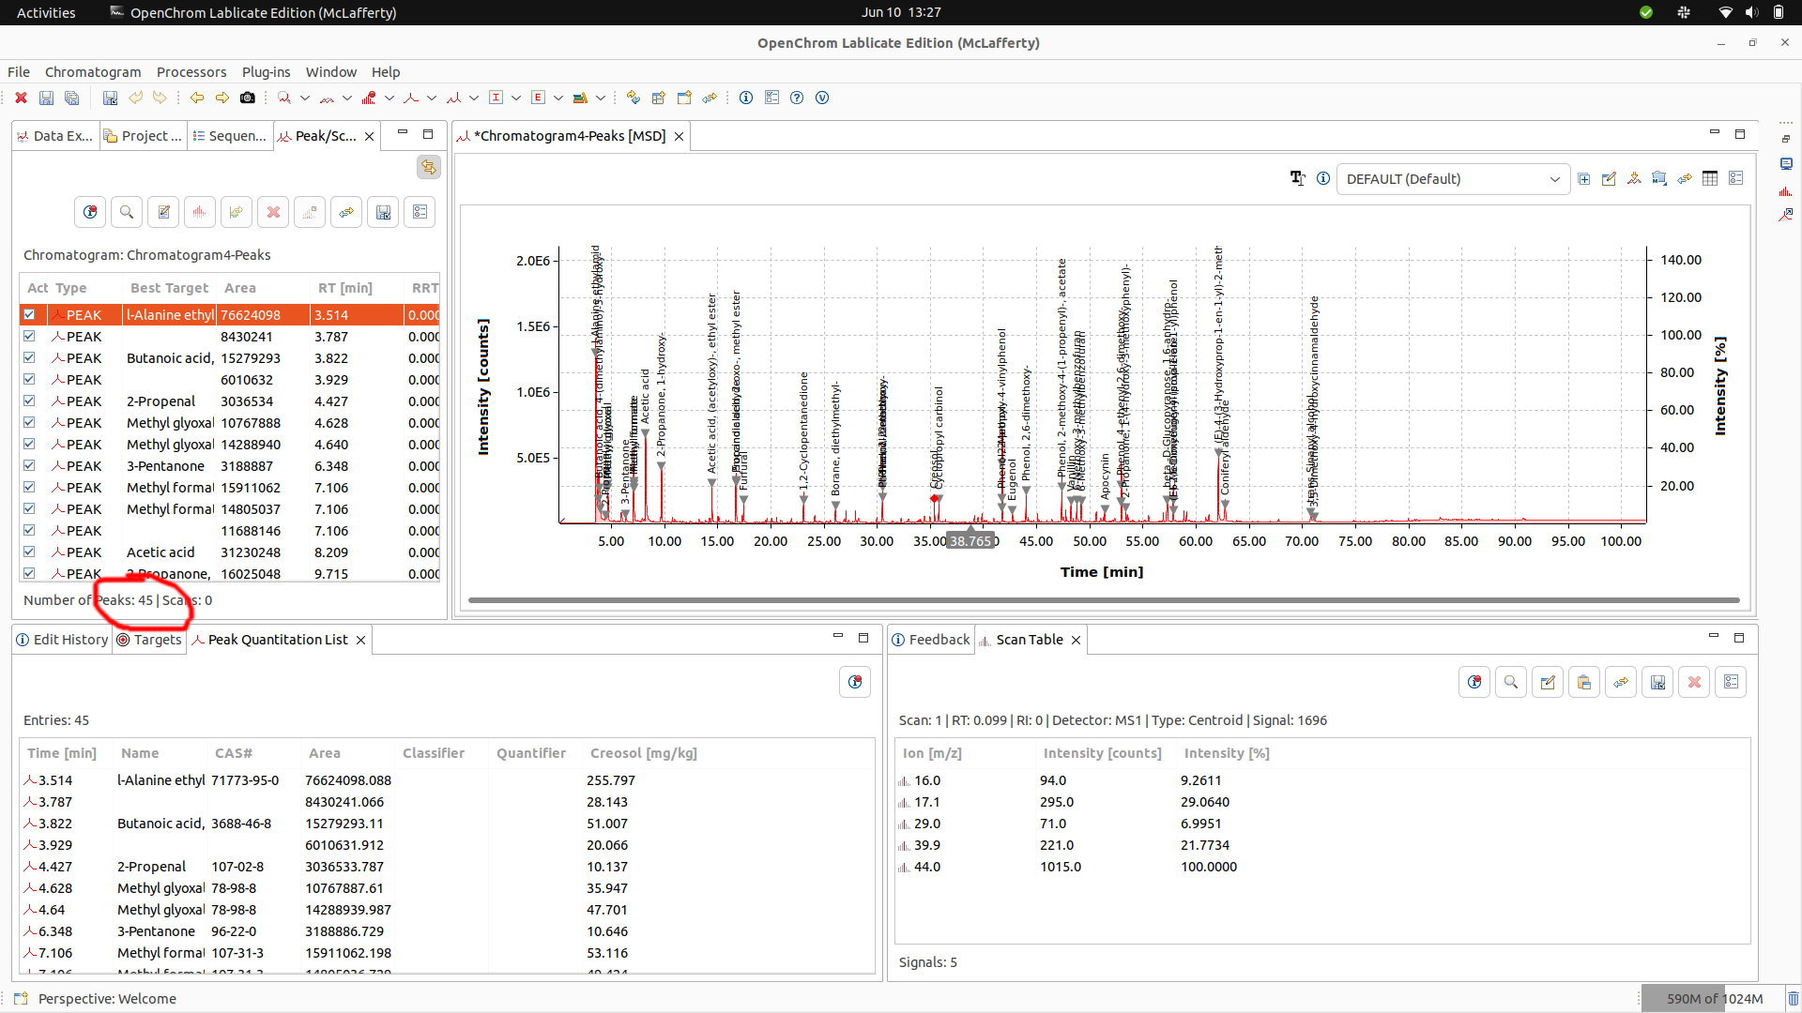Click the table grid icon in chromatogram toolbar
The width and height of the screenshot is (1802, 1013).
pos(1710,178)
